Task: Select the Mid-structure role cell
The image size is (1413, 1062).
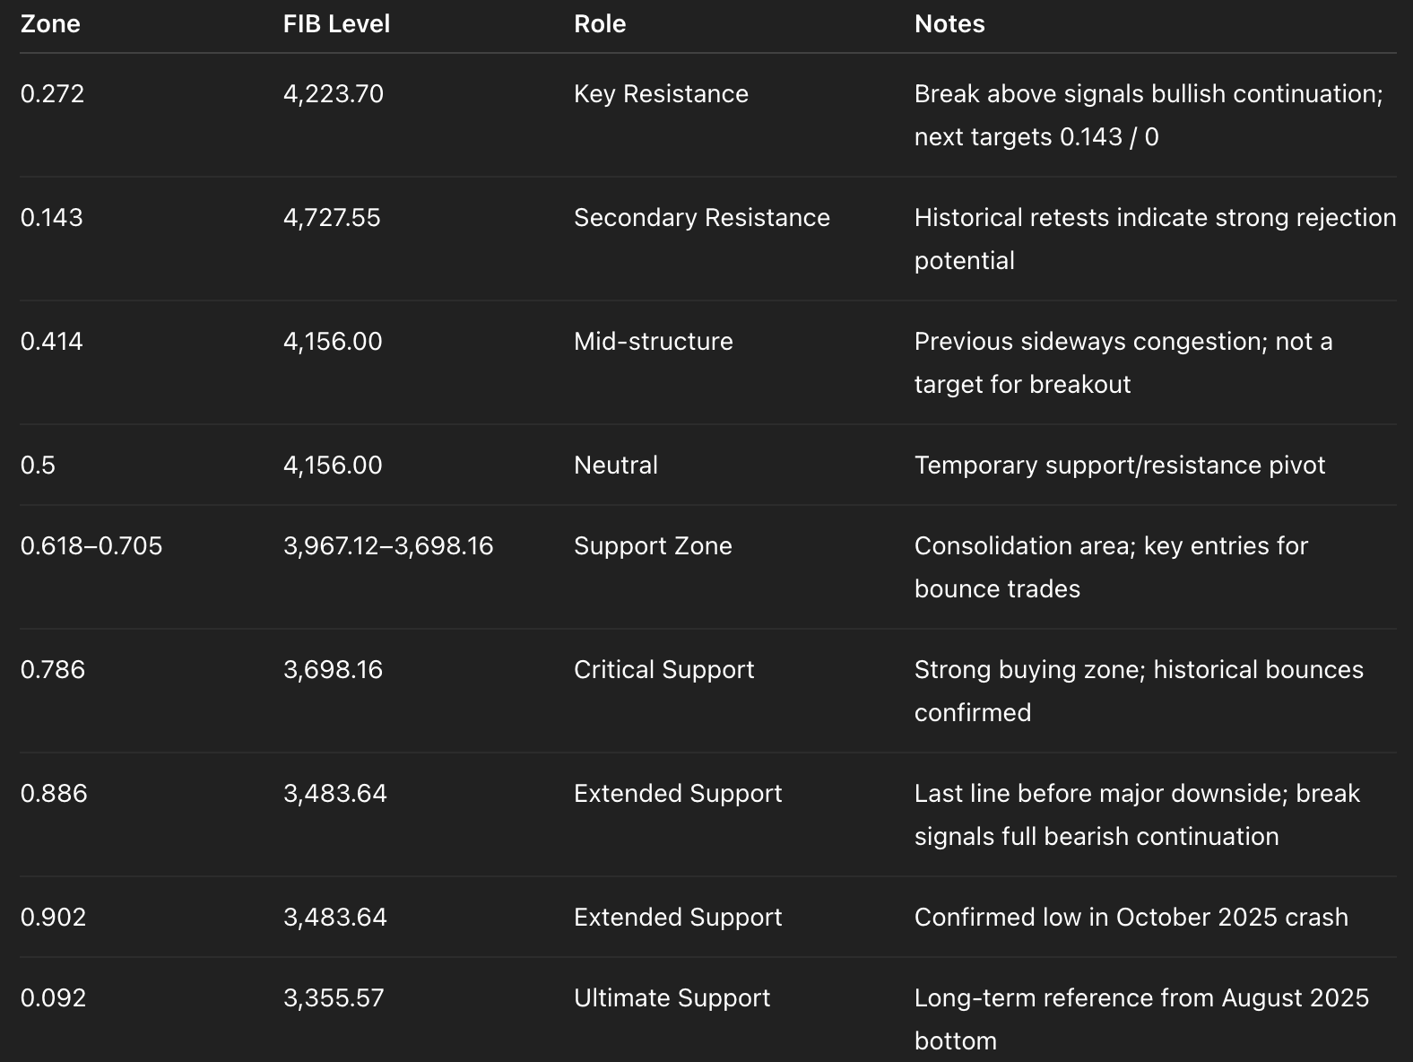Action: 653,342
